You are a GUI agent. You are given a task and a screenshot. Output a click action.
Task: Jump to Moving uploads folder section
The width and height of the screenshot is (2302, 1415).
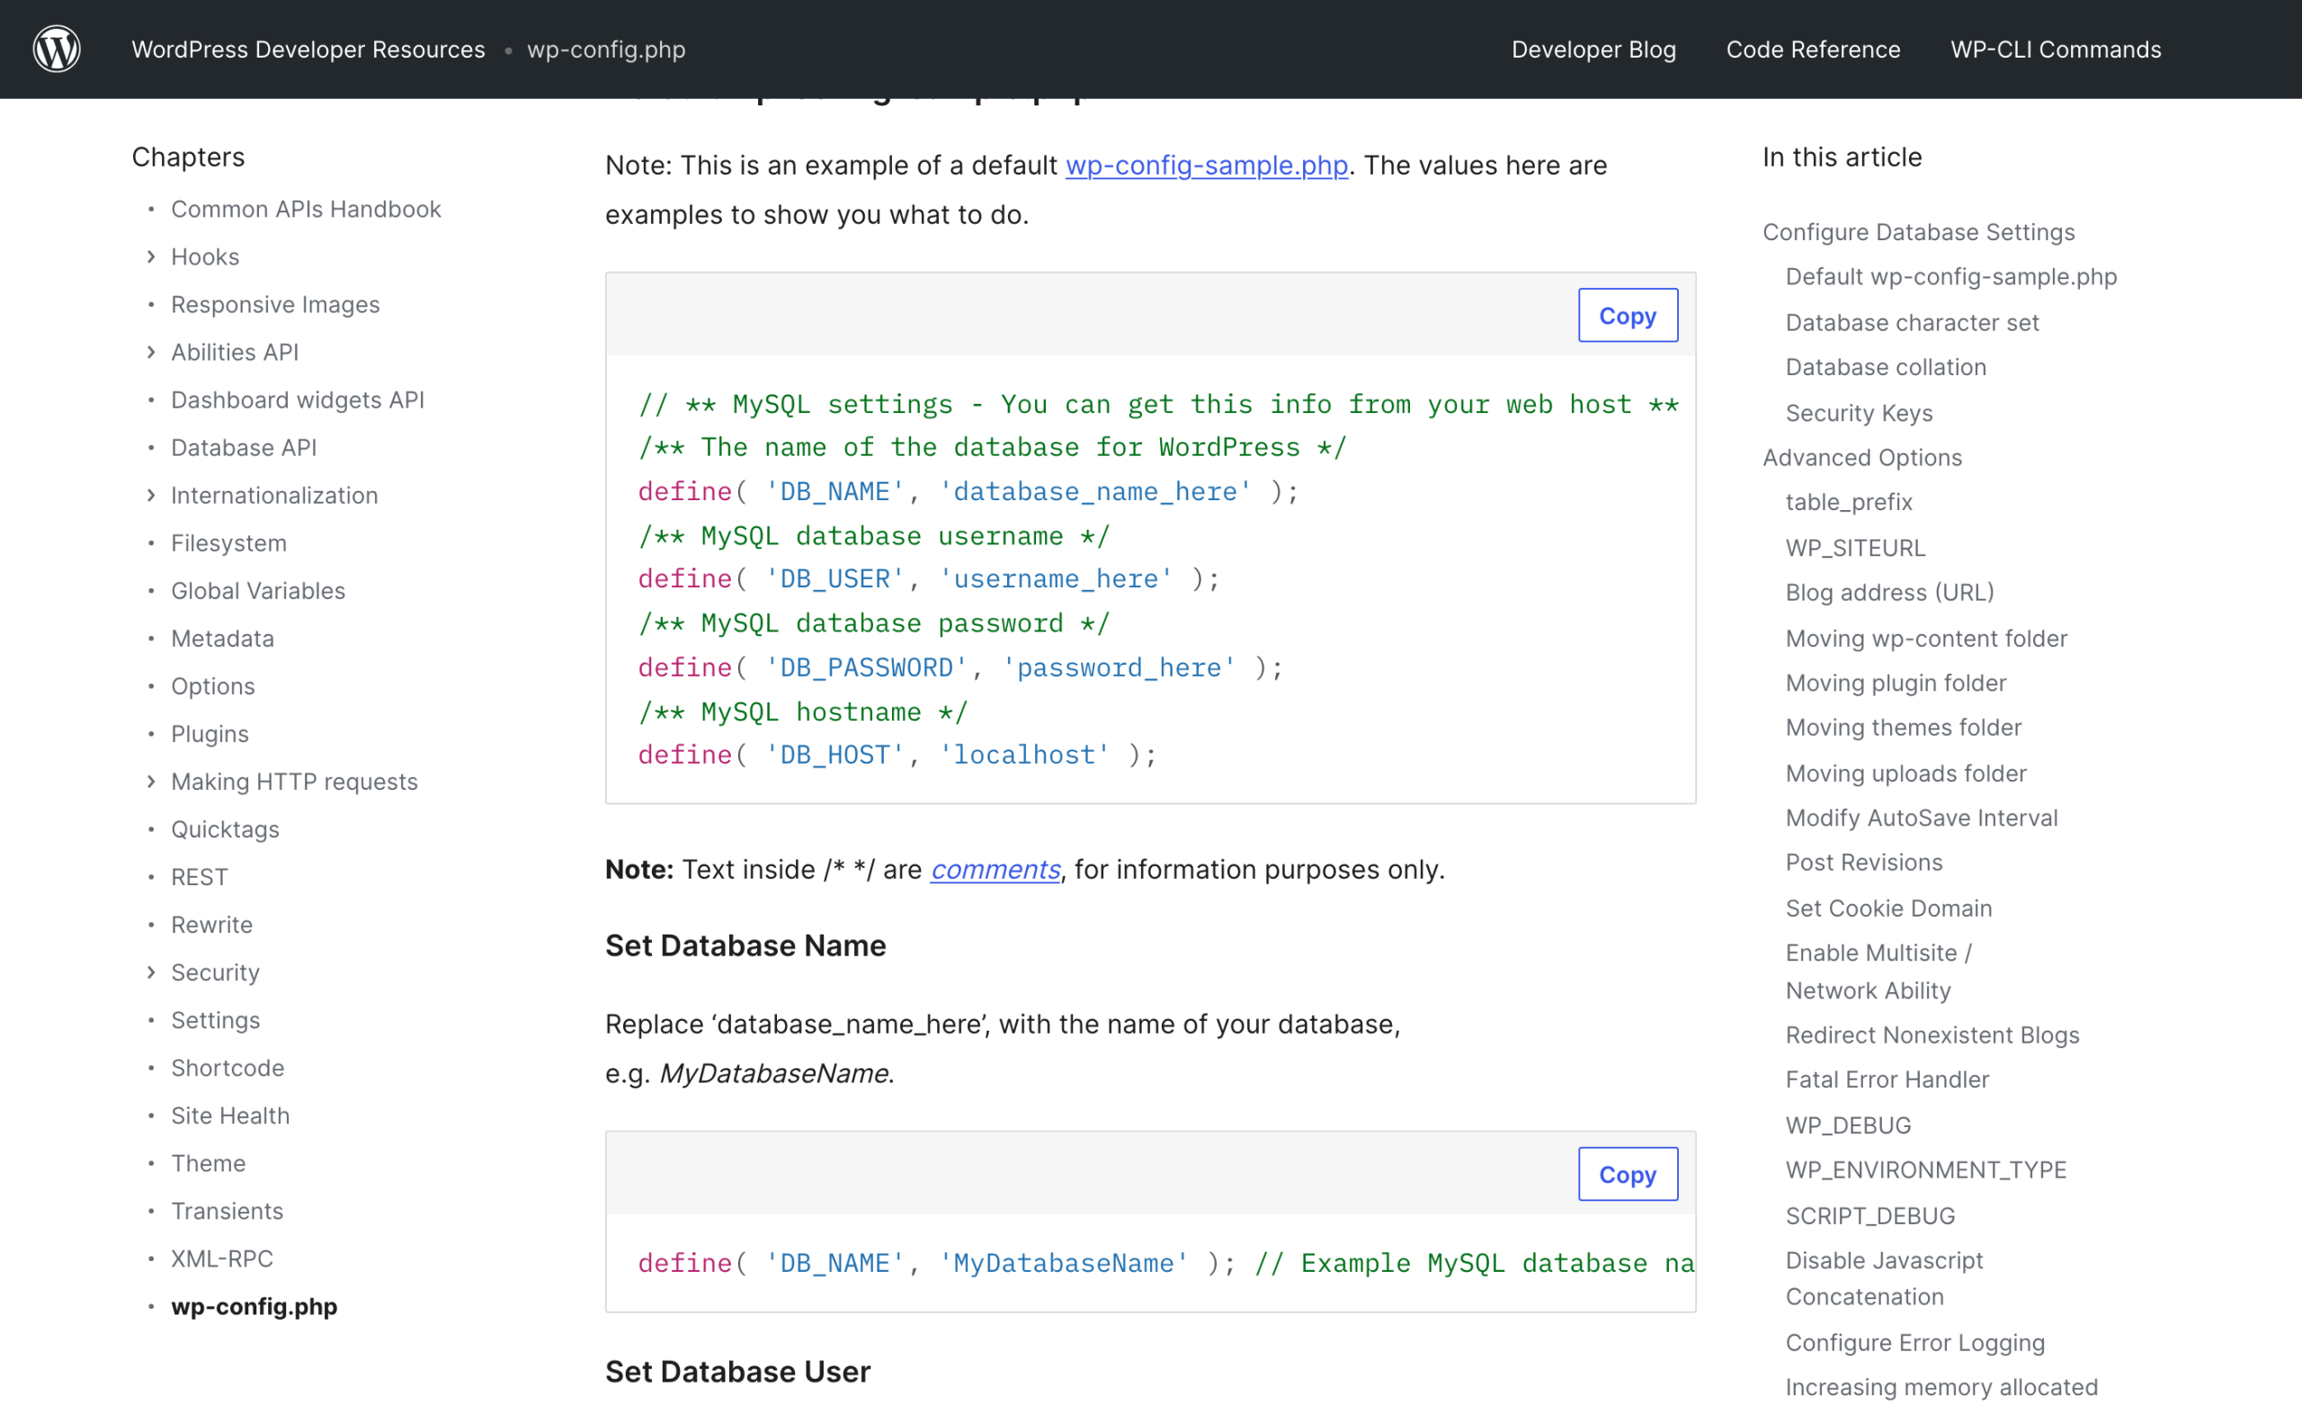tap(1905, 773)
